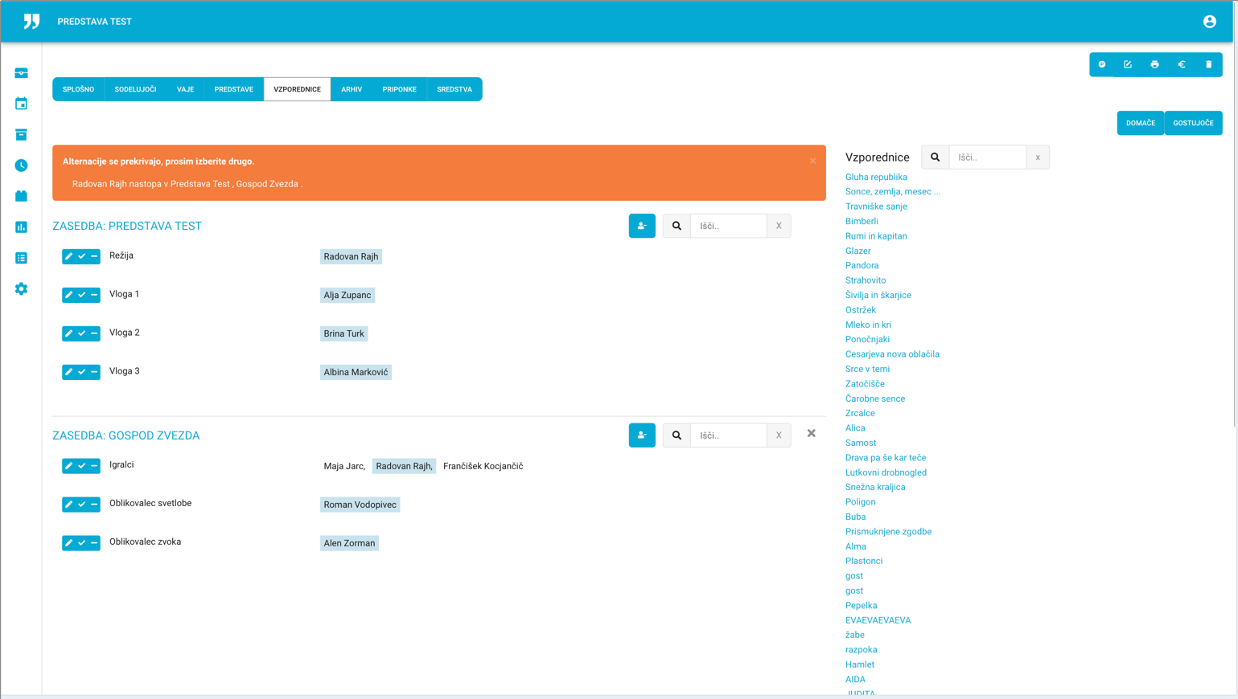Add a person to Gospod Zvezda cast

coord(641,435)
